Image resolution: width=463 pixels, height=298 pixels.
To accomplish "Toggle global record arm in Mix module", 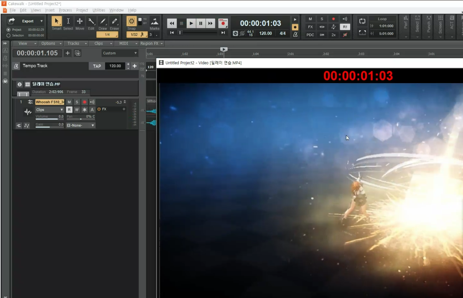I will (x=333, y=19).
